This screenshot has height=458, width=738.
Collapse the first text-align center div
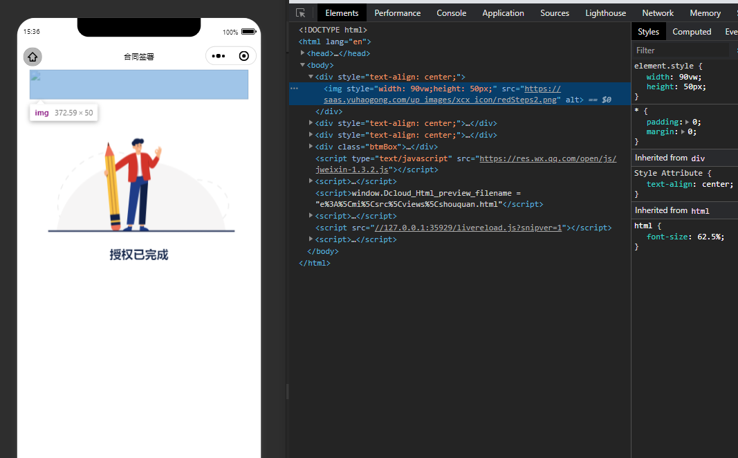point(311,77)
